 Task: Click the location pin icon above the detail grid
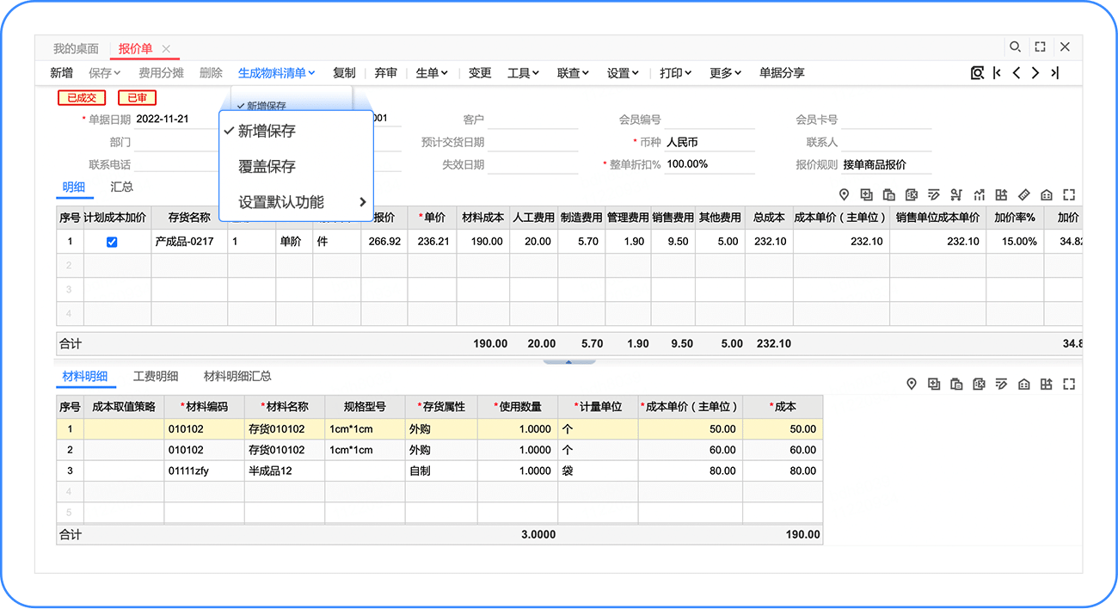tap(844, 195)
